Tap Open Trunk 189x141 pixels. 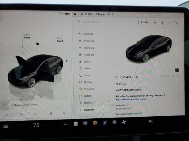[60, 40]
